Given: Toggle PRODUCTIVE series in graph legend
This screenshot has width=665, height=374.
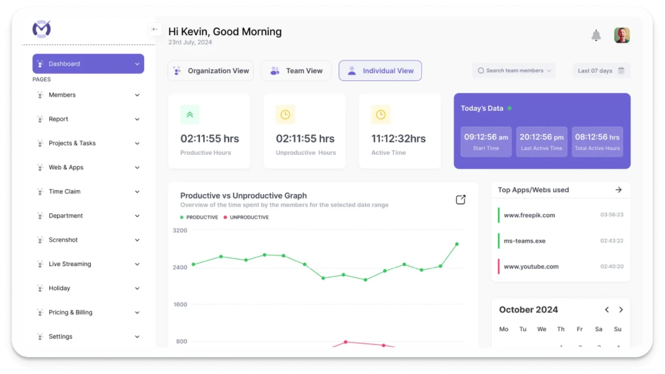Looking at the screenshot, I should pos(199,217).
